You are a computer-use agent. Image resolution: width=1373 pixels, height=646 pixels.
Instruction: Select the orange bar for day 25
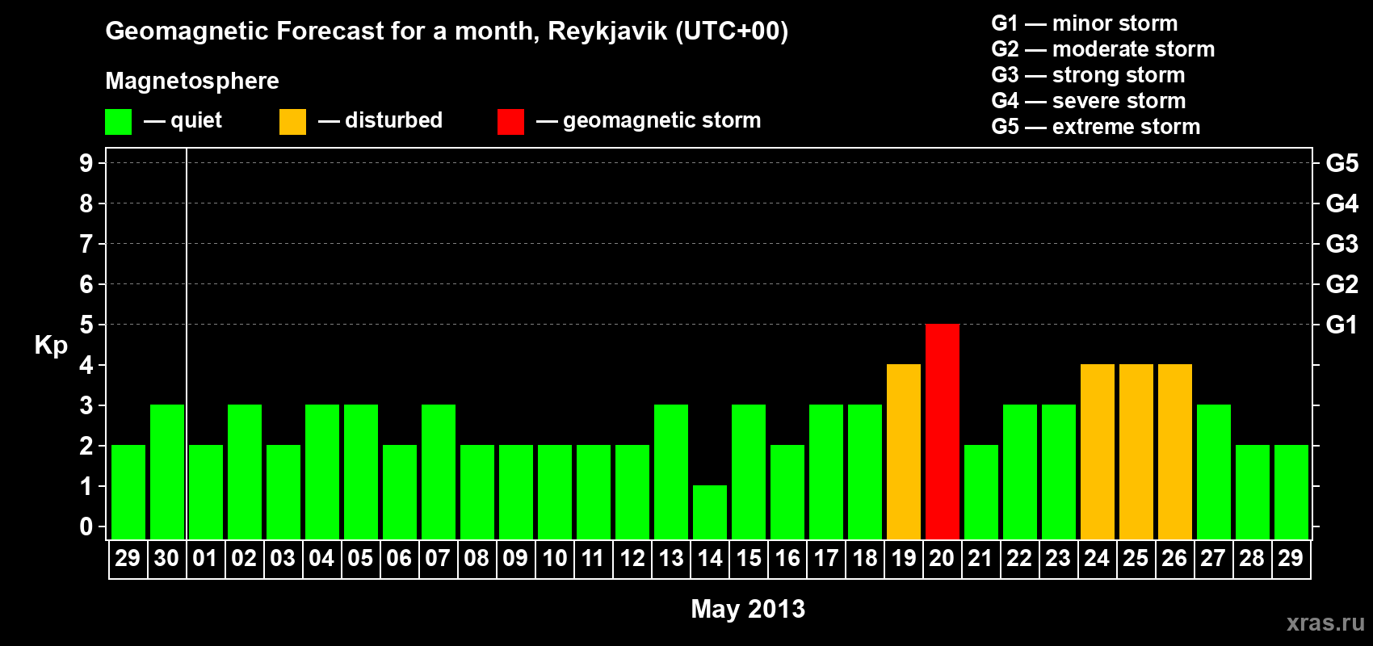[1136, 451]
